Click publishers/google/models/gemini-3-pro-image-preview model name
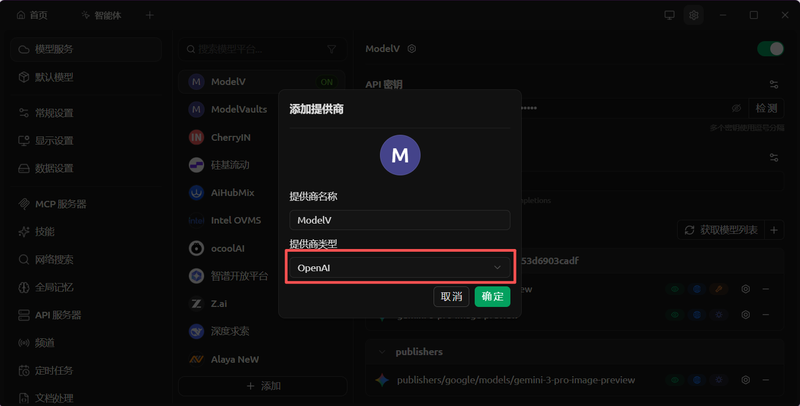800x406 pixels. click(516, 380)
